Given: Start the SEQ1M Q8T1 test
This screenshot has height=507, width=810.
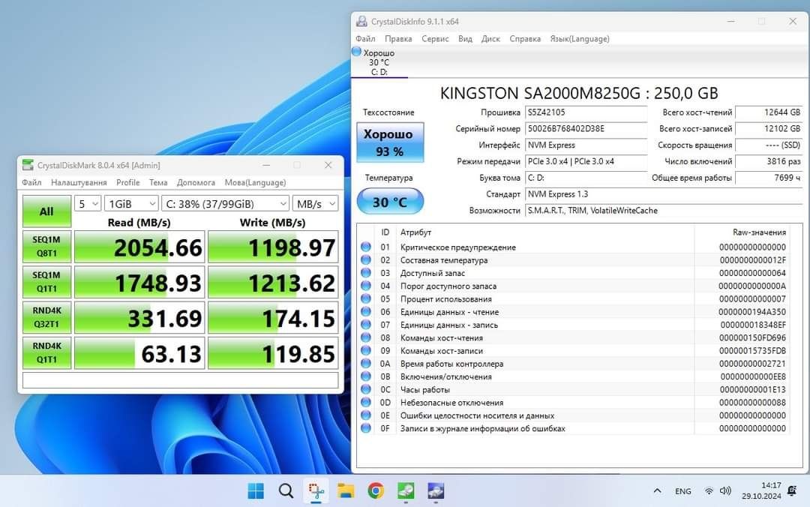Looking at the screenshot, I should 46,247.
